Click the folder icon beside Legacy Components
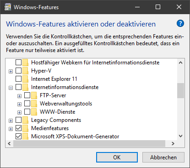Image resolution: width=190 pixels, height=168 pixels. tap(25, 120)
